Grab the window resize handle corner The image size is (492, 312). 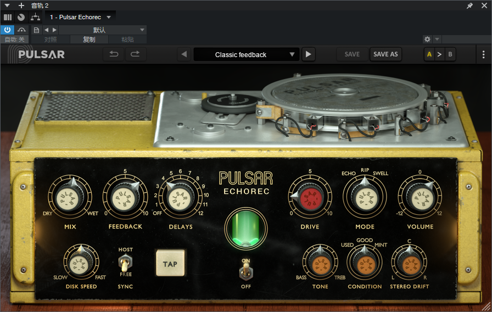point(487,307)
